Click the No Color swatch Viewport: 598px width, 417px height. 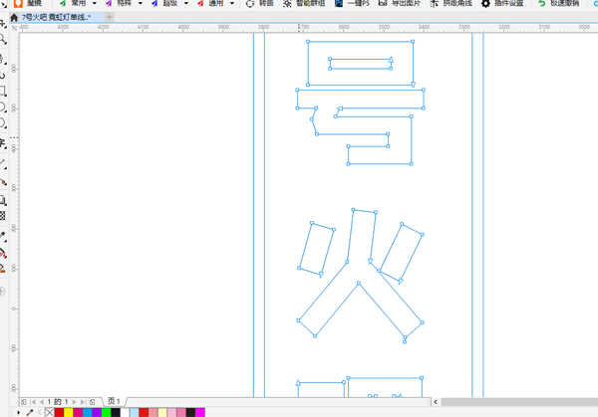click(50, 412)
